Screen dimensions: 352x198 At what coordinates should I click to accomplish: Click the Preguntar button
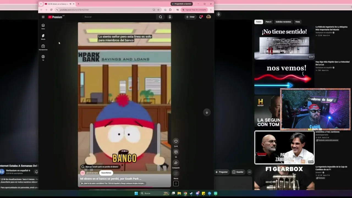click(x=222, y=172)
